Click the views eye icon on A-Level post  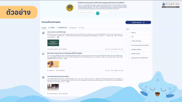[x=120, y=49]
